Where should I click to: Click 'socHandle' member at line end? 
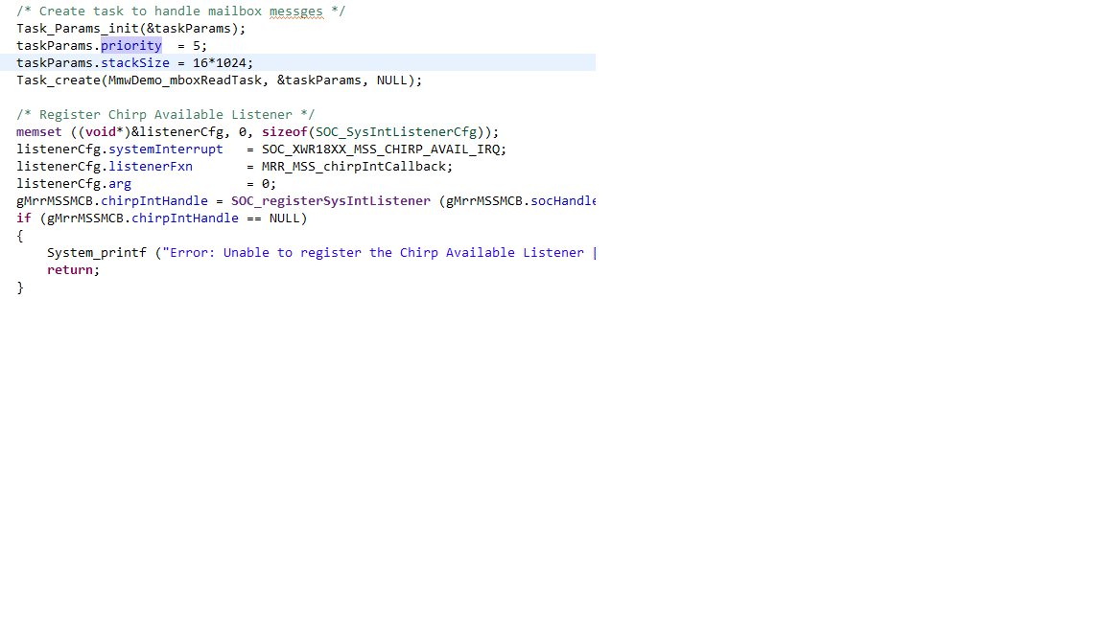pyautogui.click(x=563, y=200)
